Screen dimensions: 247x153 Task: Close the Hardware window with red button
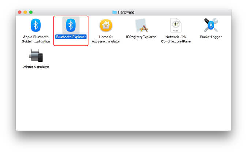[20, 12]
